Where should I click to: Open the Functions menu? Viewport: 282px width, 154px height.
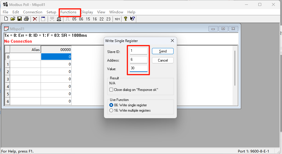(x=68, y=12)
